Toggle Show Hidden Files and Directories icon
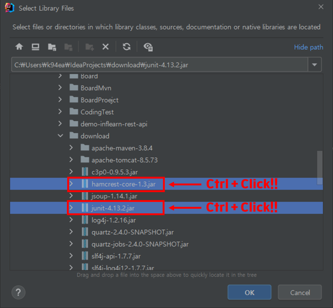Screen dimensions: 333x308 coord(149,47)
